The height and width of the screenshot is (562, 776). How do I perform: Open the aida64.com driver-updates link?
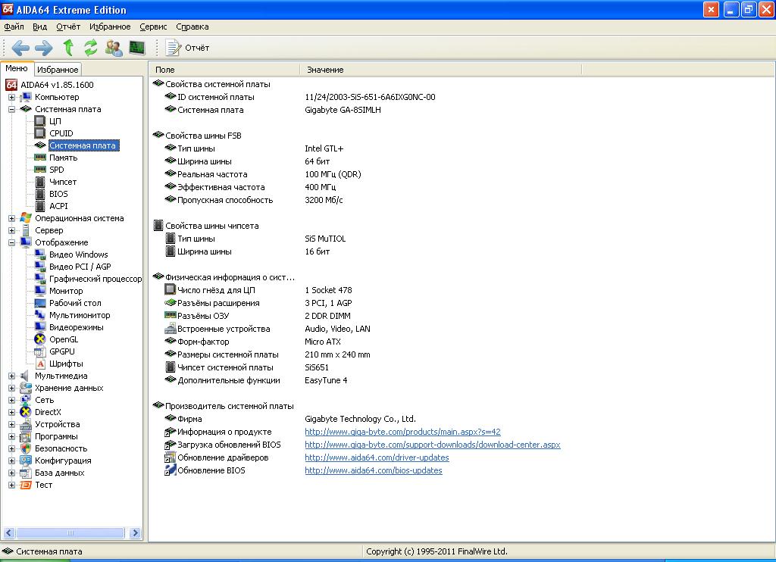(377, 457)
